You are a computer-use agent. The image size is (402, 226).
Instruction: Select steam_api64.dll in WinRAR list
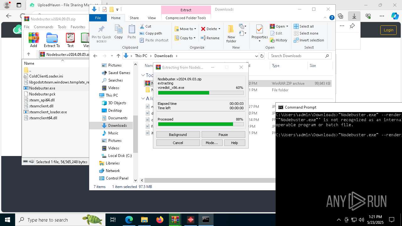point(42,100)
